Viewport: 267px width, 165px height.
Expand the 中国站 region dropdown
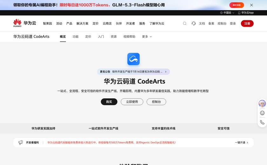[227, 13]
